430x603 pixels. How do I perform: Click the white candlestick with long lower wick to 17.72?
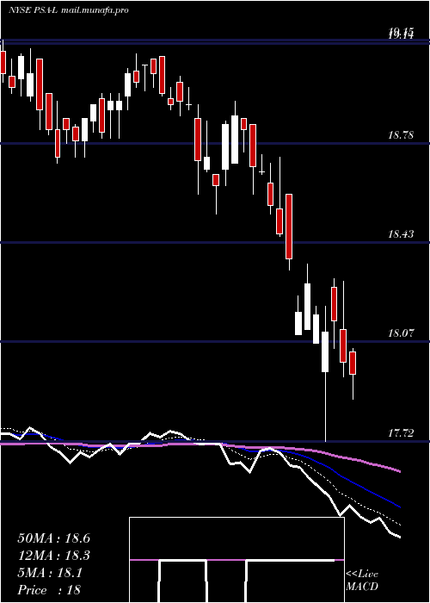[x=325, y=351]
